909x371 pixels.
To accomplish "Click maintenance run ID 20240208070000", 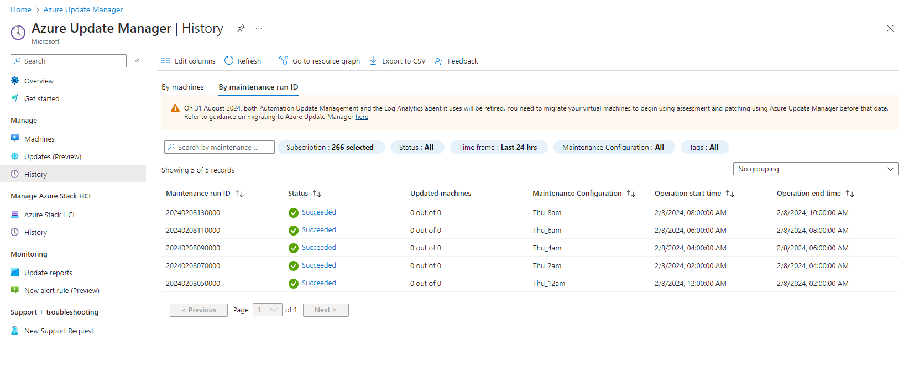I will click(x=193, y=266).
